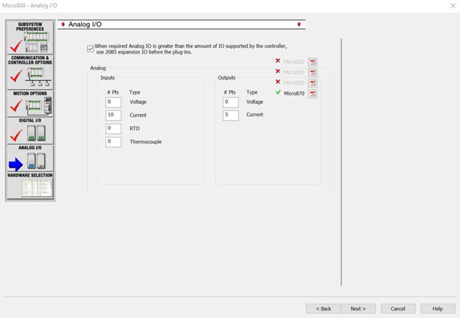This screenshot has height=318, width=460.
Task: Click the green check beside Micro870
Action: point(278,93)
